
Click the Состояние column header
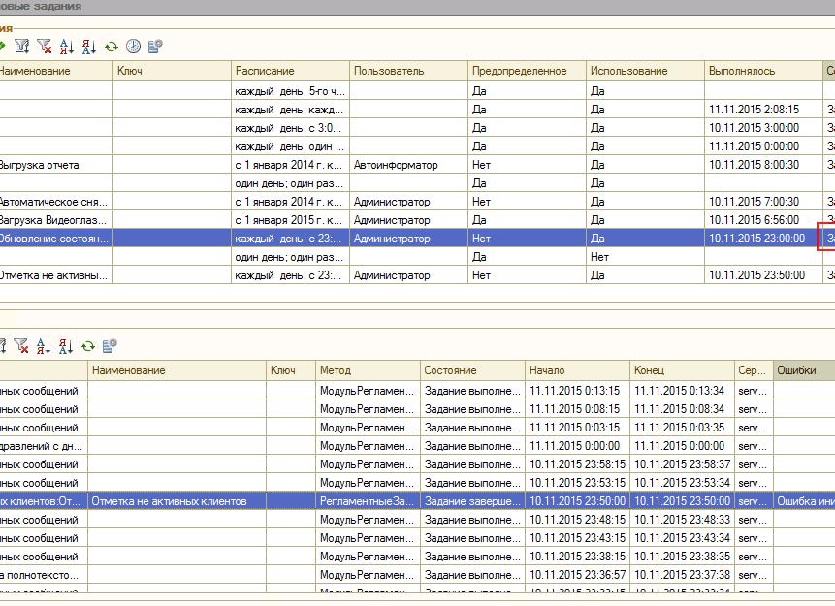(472, 370)
